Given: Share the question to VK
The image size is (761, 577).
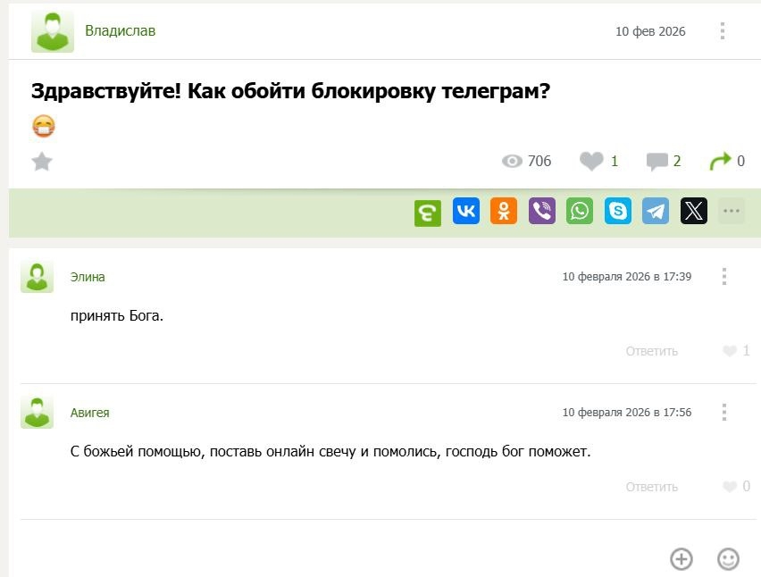Looking at the screenshot, I should pyautogui.click(x=466, y=212).
